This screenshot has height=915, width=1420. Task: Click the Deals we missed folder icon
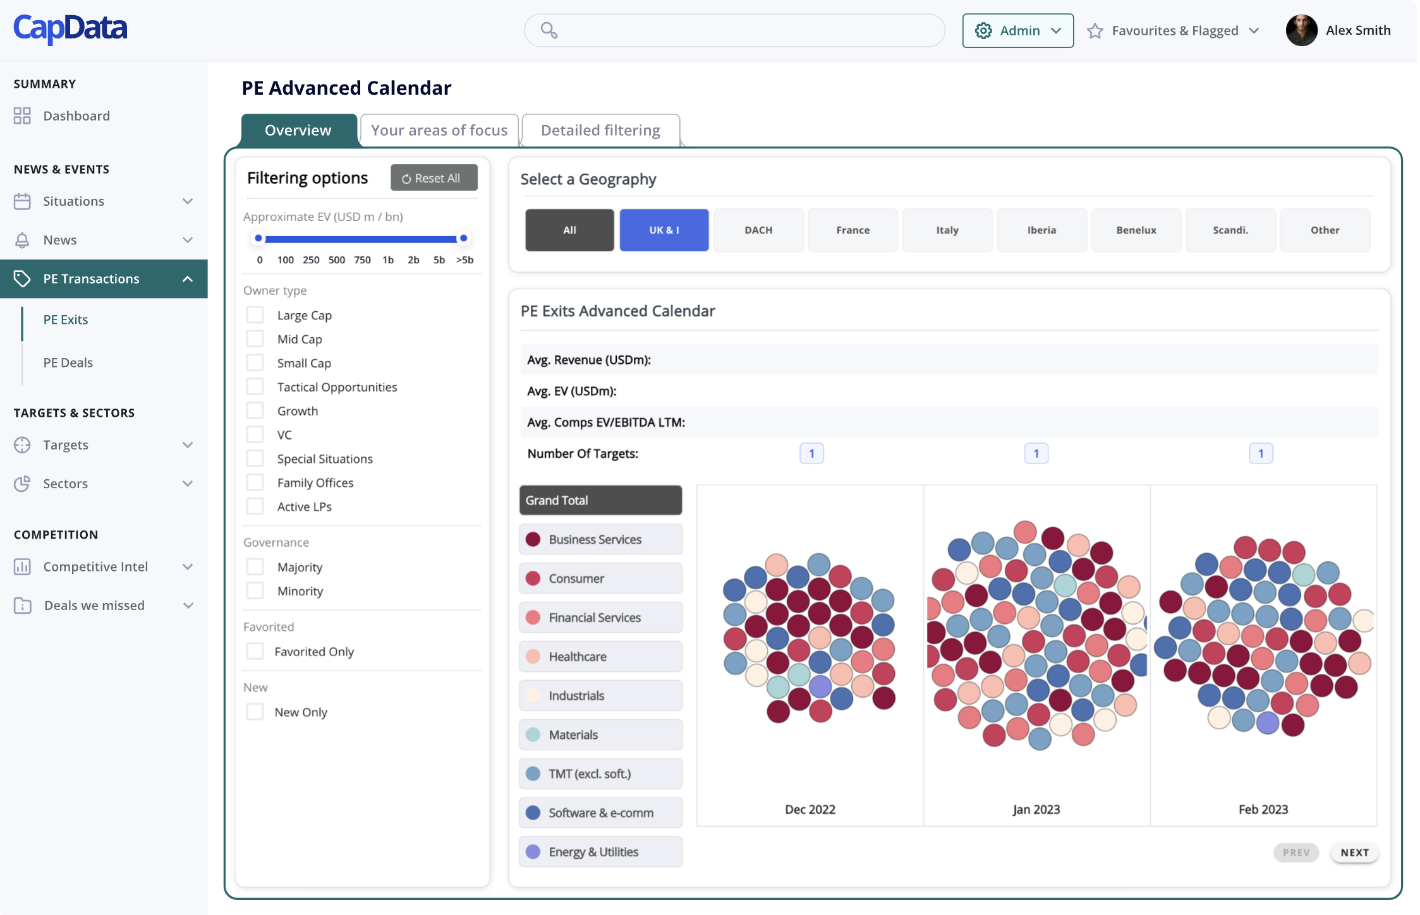pyautogui.click(x=22, y=606)
